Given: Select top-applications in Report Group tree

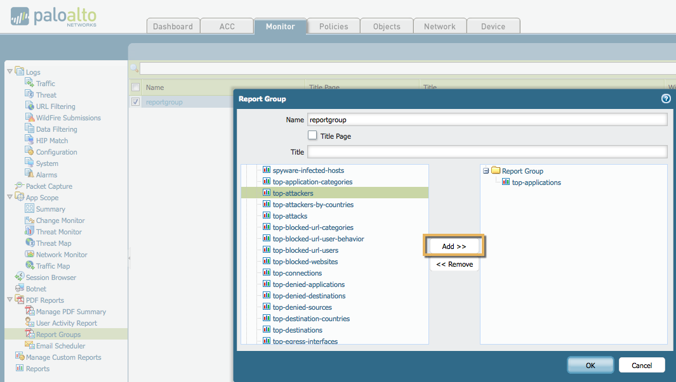Looking at the screenshot, I should coord(536,182).
